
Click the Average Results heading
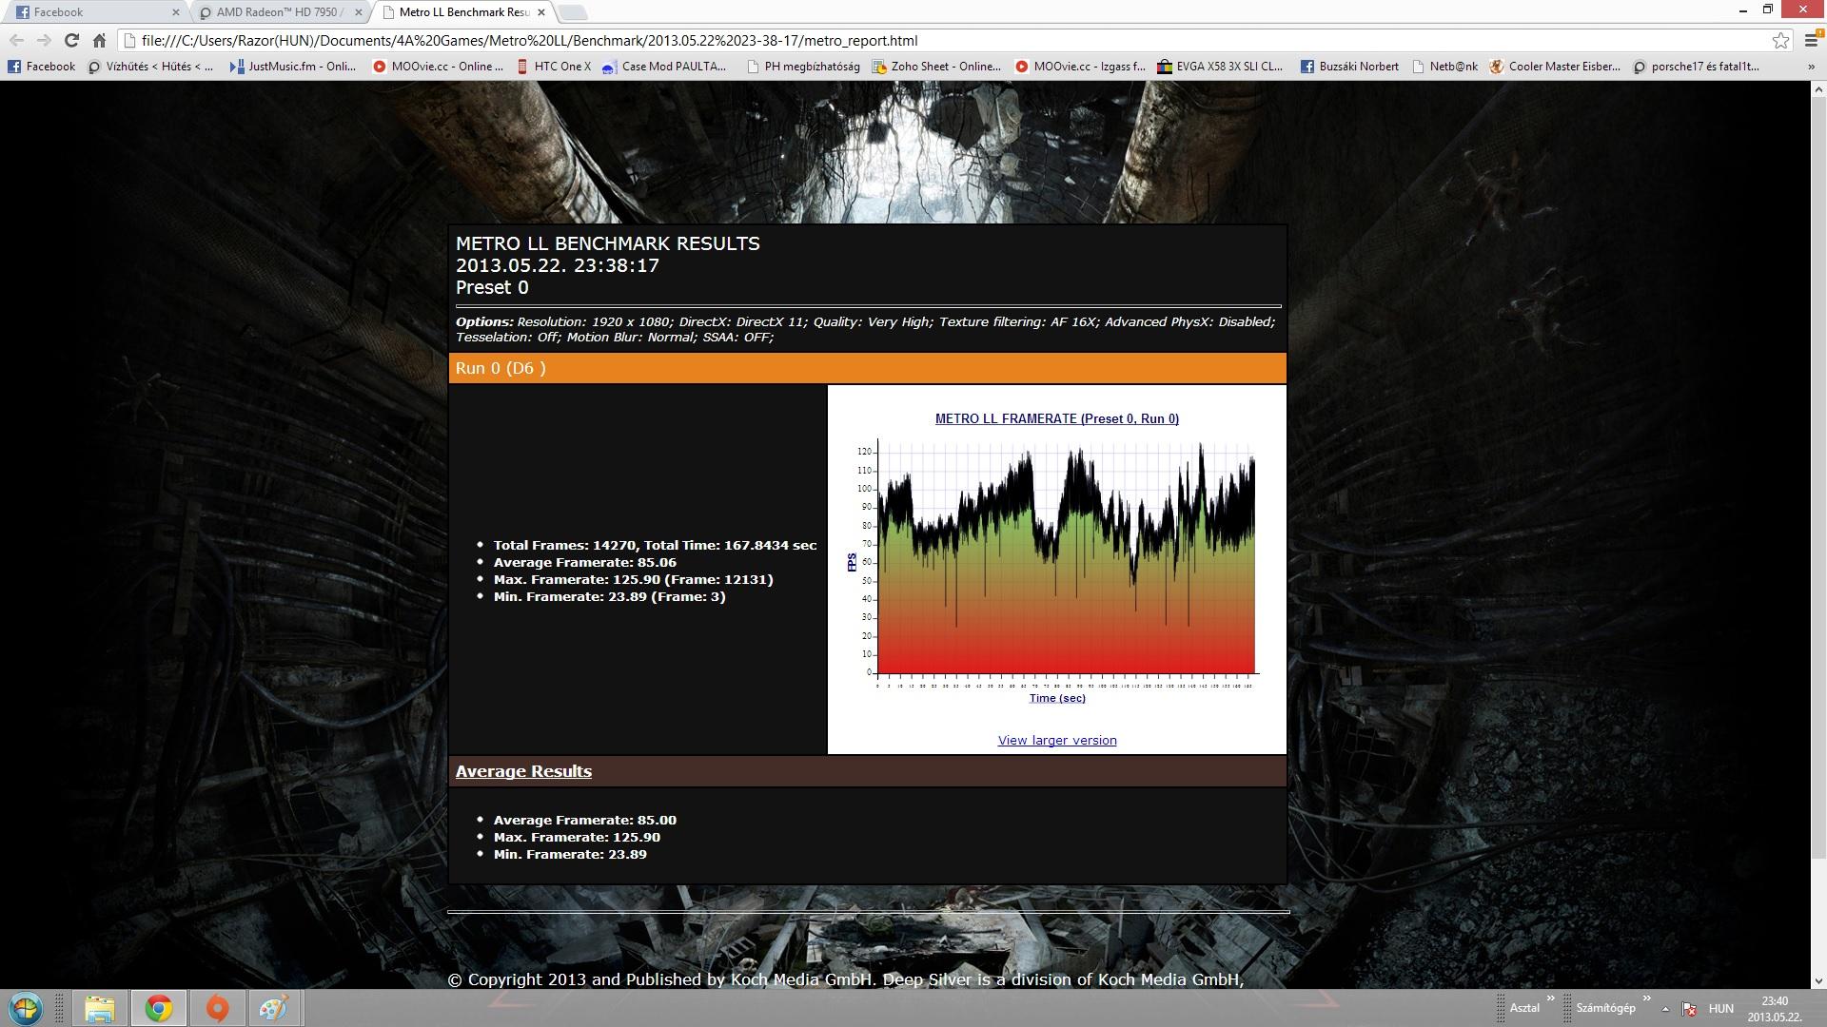[523, 771]
